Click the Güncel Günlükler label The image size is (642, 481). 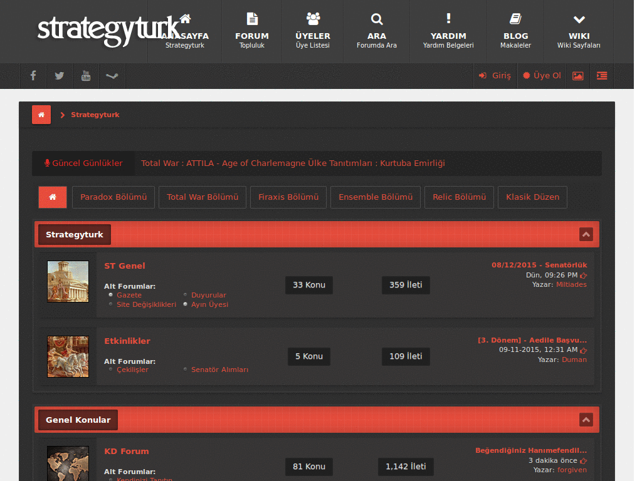tap(83, 163)
